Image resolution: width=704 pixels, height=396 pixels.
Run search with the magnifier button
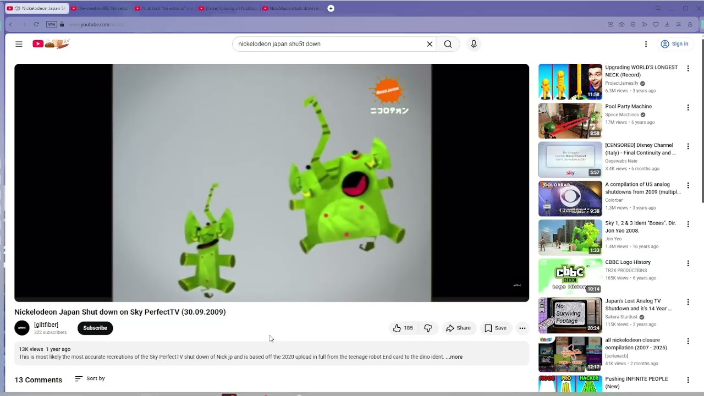coord(448,44)
